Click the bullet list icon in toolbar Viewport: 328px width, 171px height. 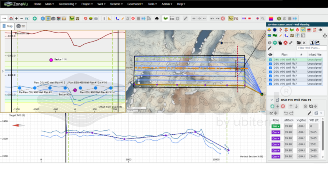(172, 19)
